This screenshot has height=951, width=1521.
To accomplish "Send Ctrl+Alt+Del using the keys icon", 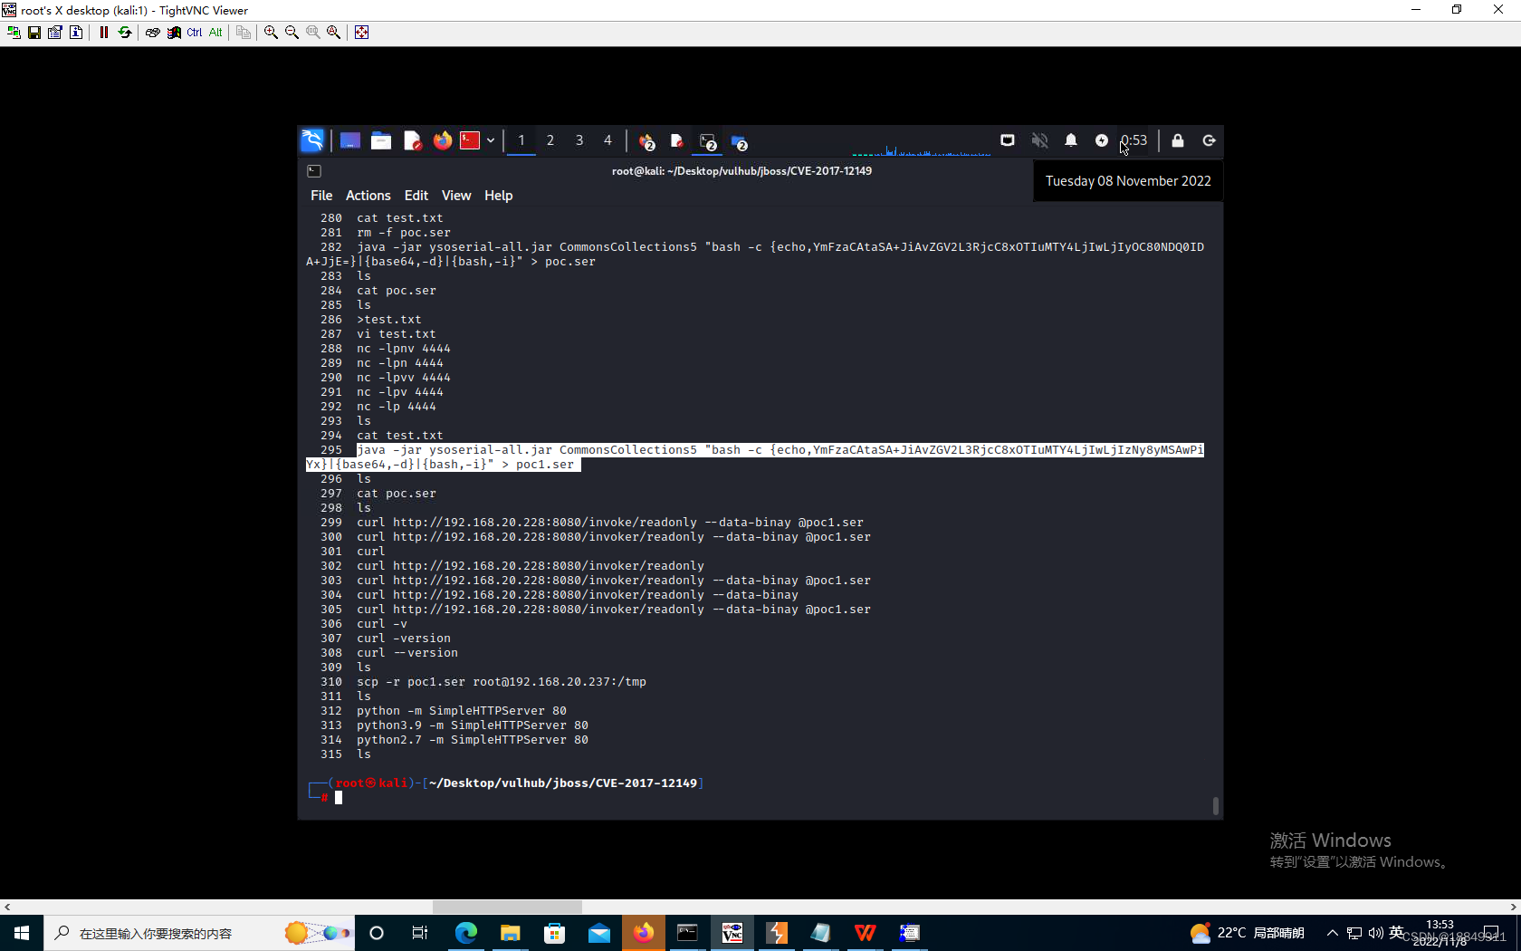I will click(x=153, y=33).
